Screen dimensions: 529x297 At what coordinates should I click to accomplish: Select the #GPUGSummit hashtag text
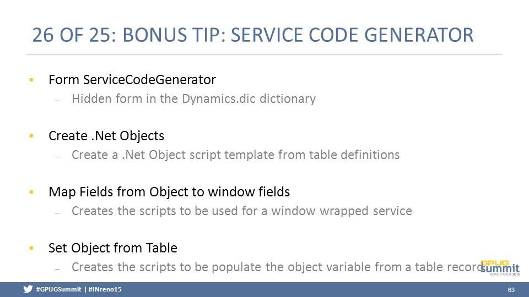pos(59,289)
